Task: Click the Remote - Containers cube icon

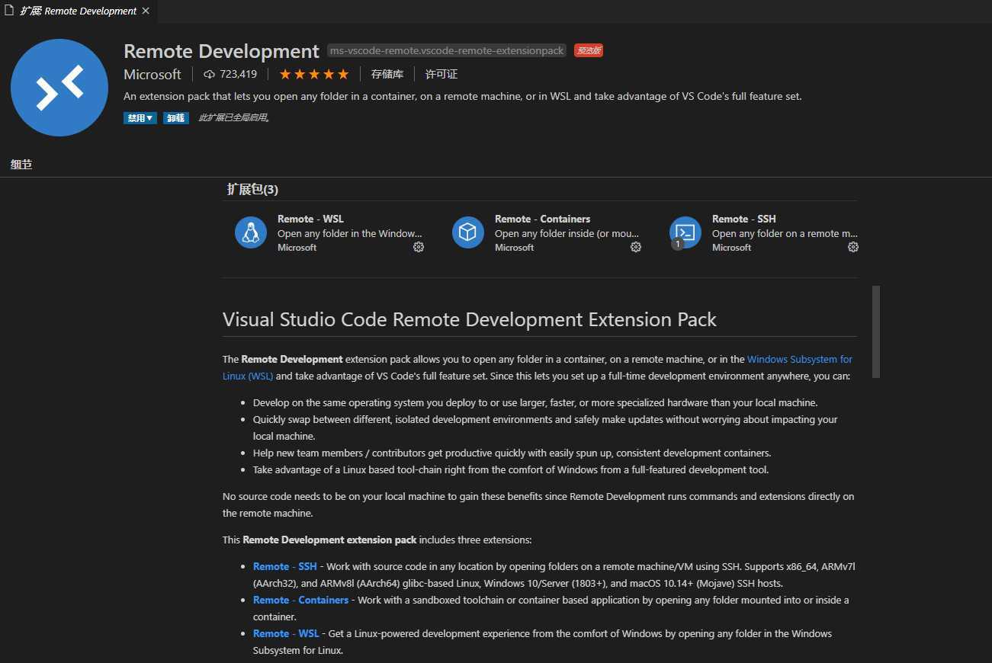Action: 468,232
